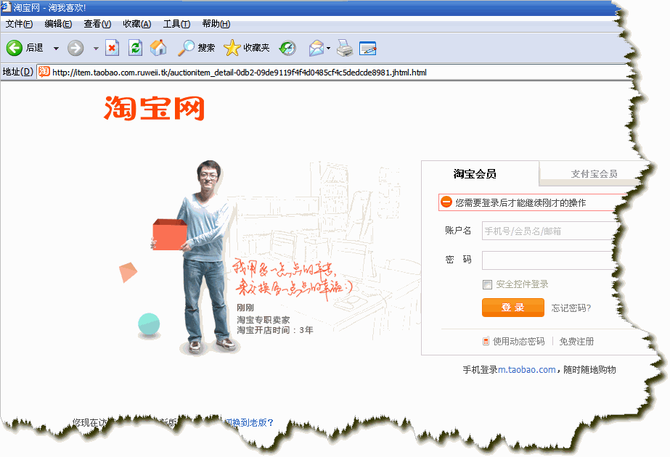
Task: Click the 忘记密码? link
Action: point(571,308)
